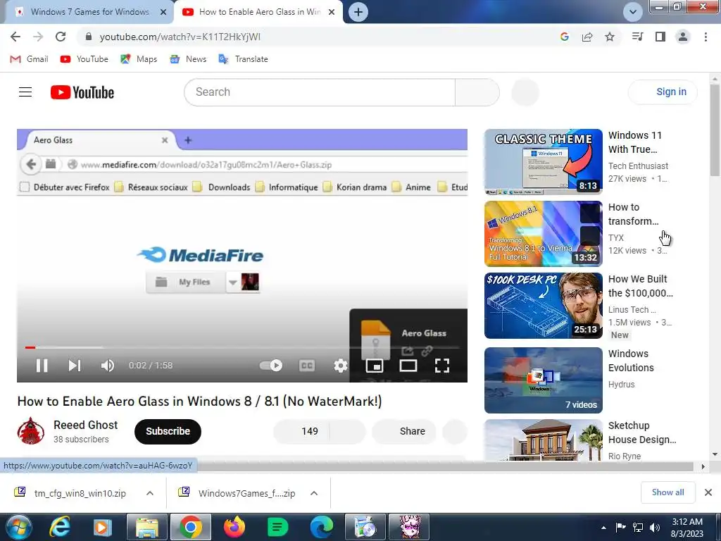
Task: Expand the tab search dropdown
Action: point(633,12)
